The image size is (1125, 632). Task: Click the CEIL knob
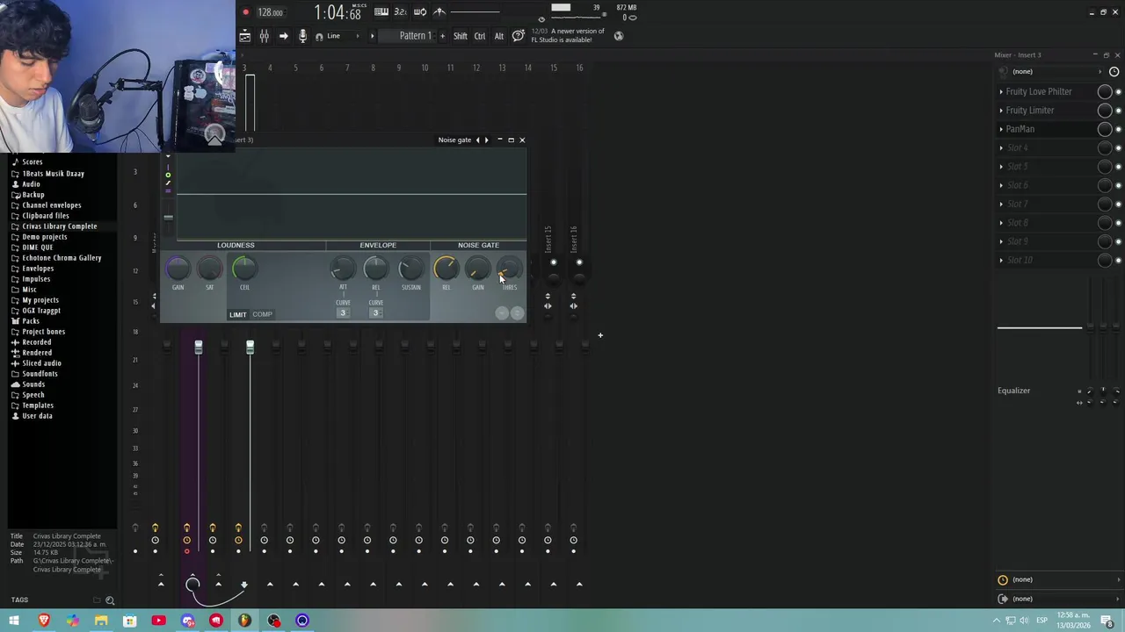(244, 269)
